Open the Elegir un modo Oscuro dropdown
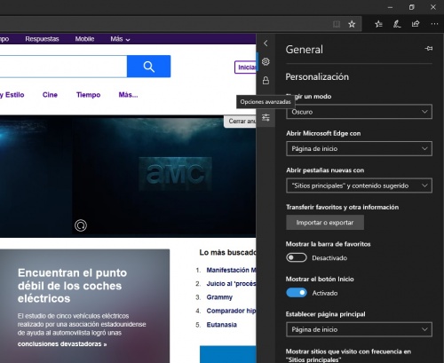The width and height of the screenshot is (444, 363). pyautogui.click(x=359, y=112)
